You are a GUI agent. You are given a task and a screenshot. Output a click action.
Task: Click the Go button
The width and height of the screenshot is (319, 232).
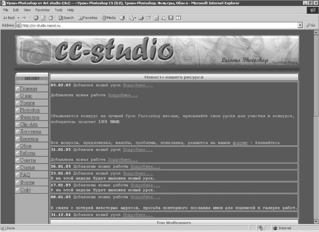pyautogui.click(x=311, y=26)
